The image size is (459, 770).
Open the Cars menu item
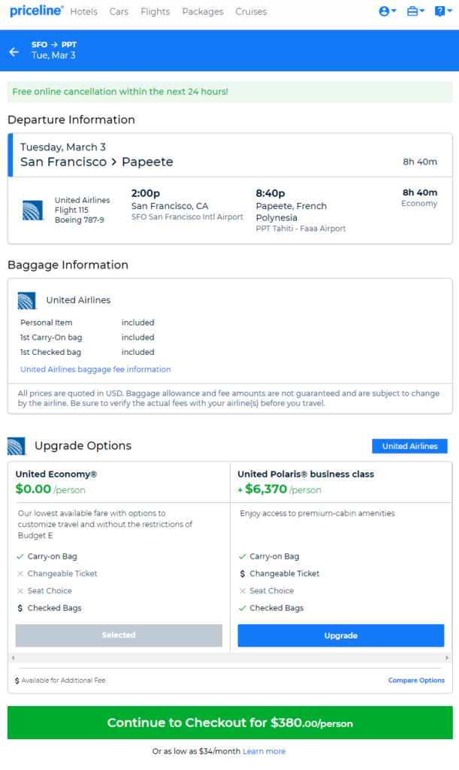click(x=119, y=12)
